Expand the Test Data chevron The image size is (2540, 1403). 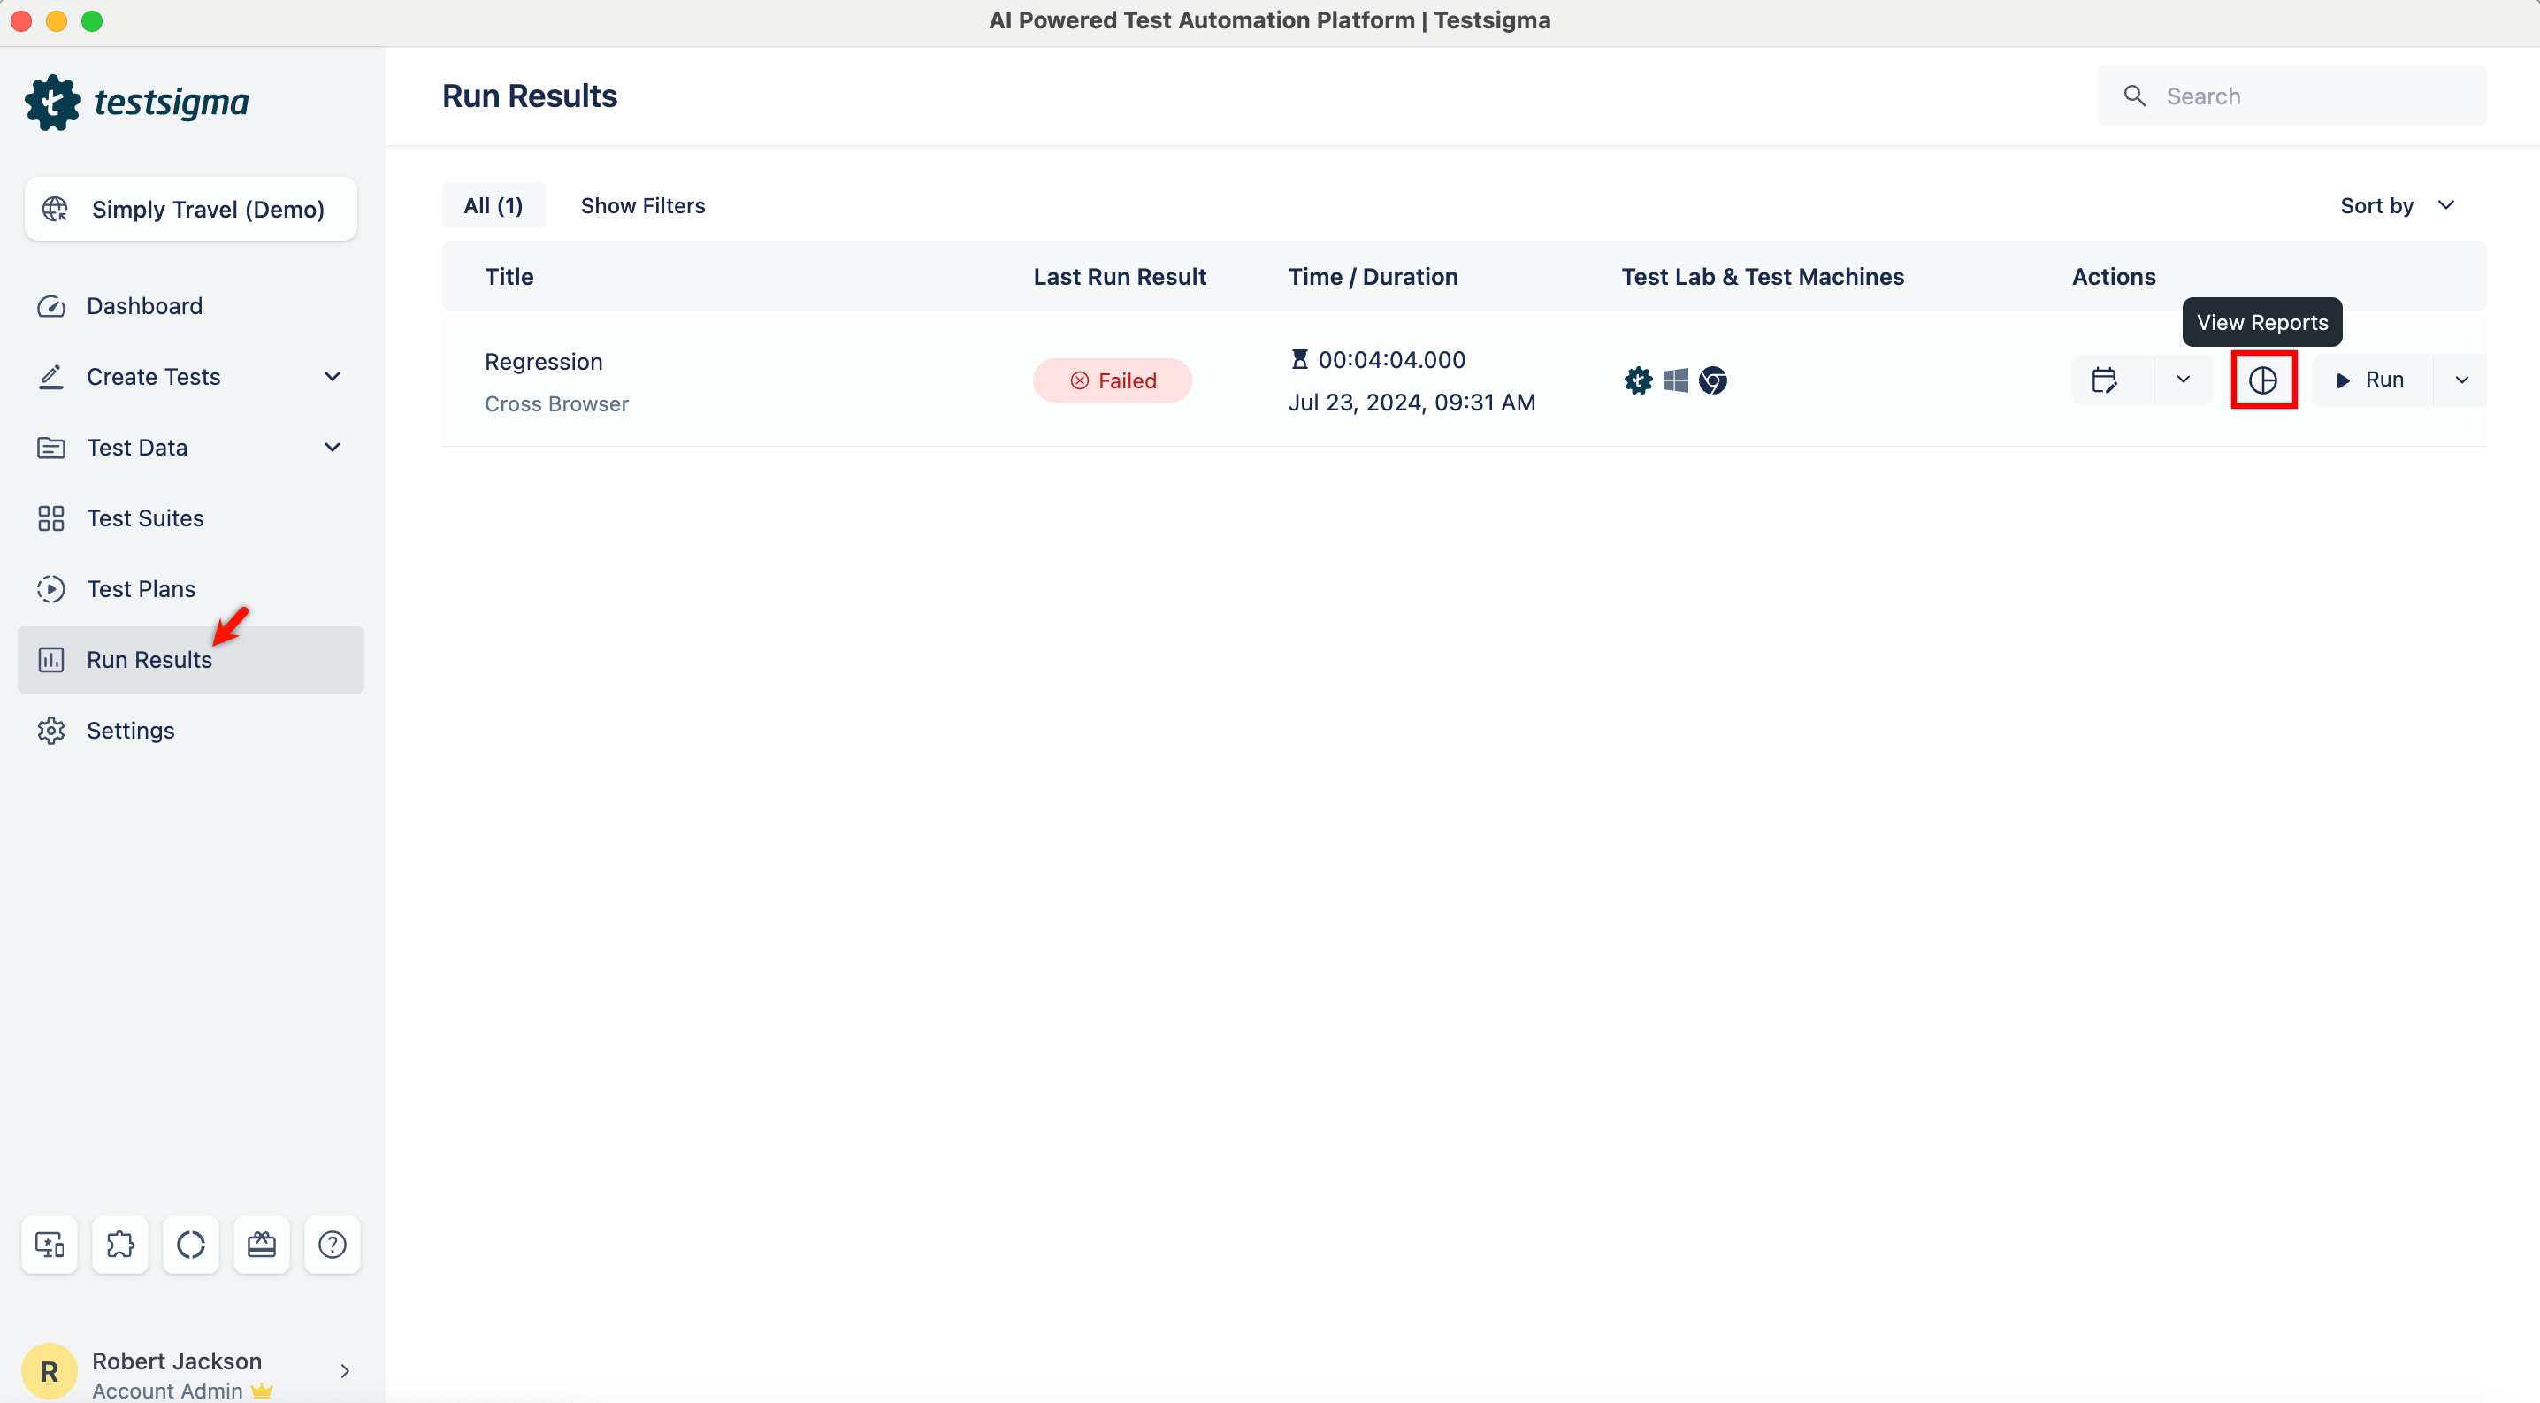tap(333, 448)
